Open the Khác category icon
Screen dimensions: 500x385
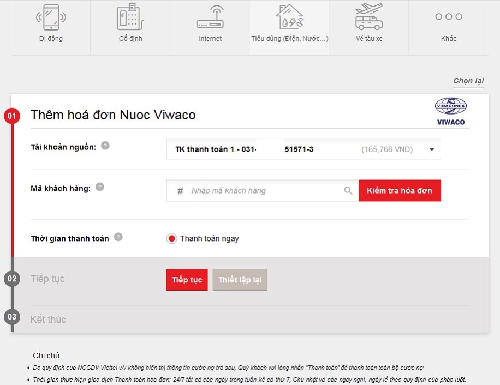pyautogui.click(x=448, y=17)
